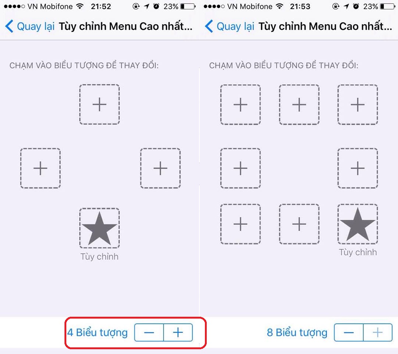Tap the right-side empty slot in 4-icon layout

[x=160, y=168]
